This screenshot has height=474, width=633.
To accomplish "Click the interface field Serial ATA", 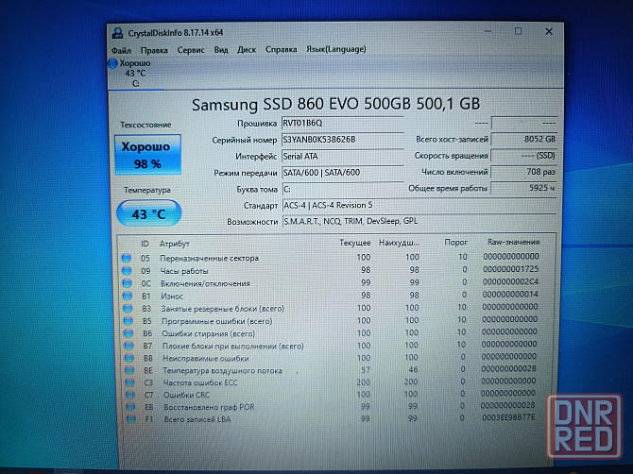I will tap(342, 156).
